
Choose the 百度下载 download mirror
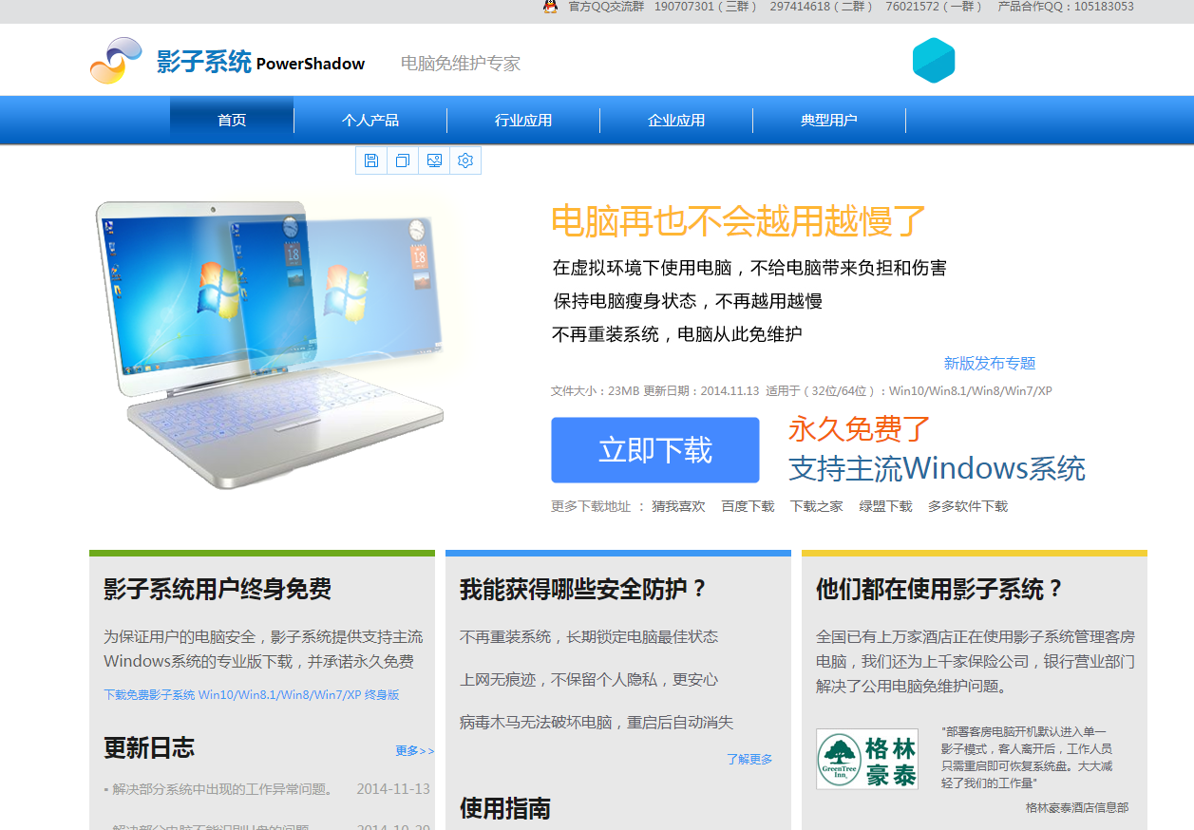[x=748, y=506]
